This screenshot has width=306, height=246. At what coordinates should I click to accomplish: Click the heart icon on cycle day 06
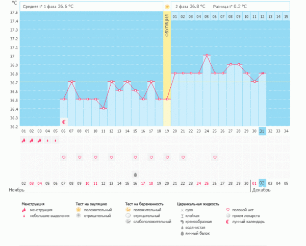pos(64,157)
